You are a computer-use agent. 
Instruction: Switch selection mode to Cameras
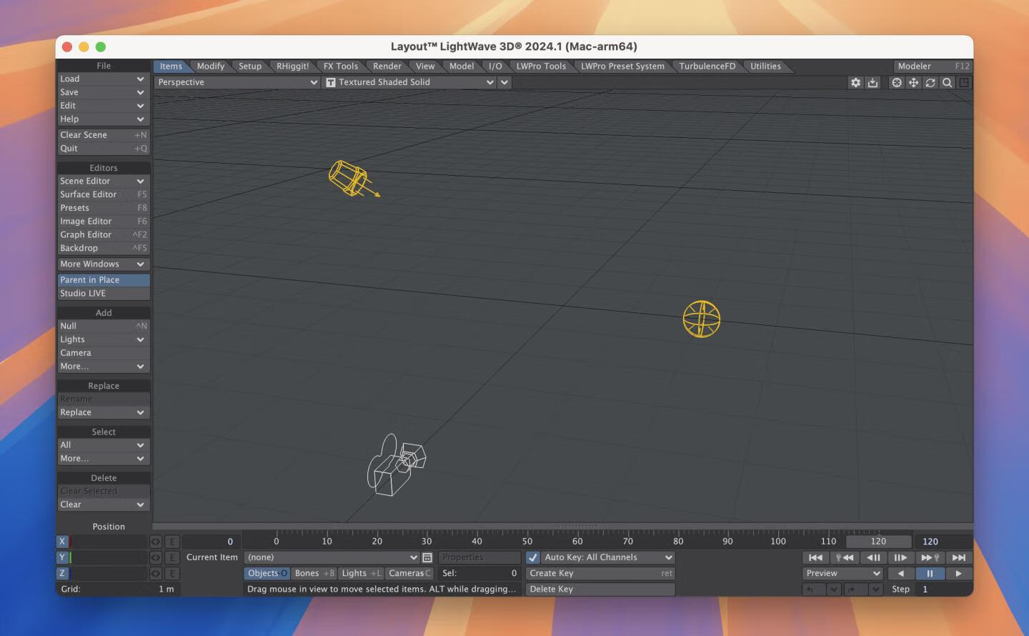click(409, 573)
